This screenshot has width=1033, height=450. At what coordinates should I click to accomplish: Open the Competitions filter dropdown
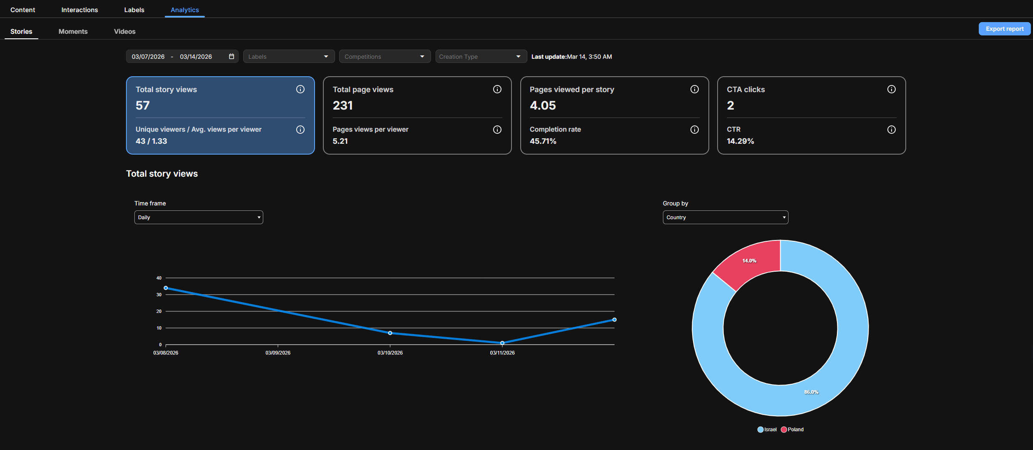tap(385, 57)
